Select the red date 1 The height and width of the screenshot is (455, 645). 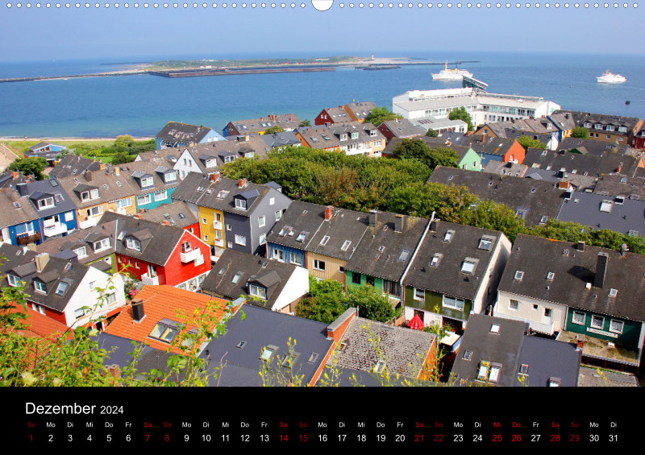31,438
